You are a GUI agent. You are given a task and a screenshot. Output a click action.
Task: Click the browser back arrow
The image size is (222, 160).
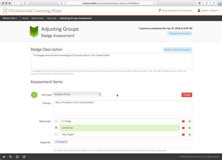[14, 3]
